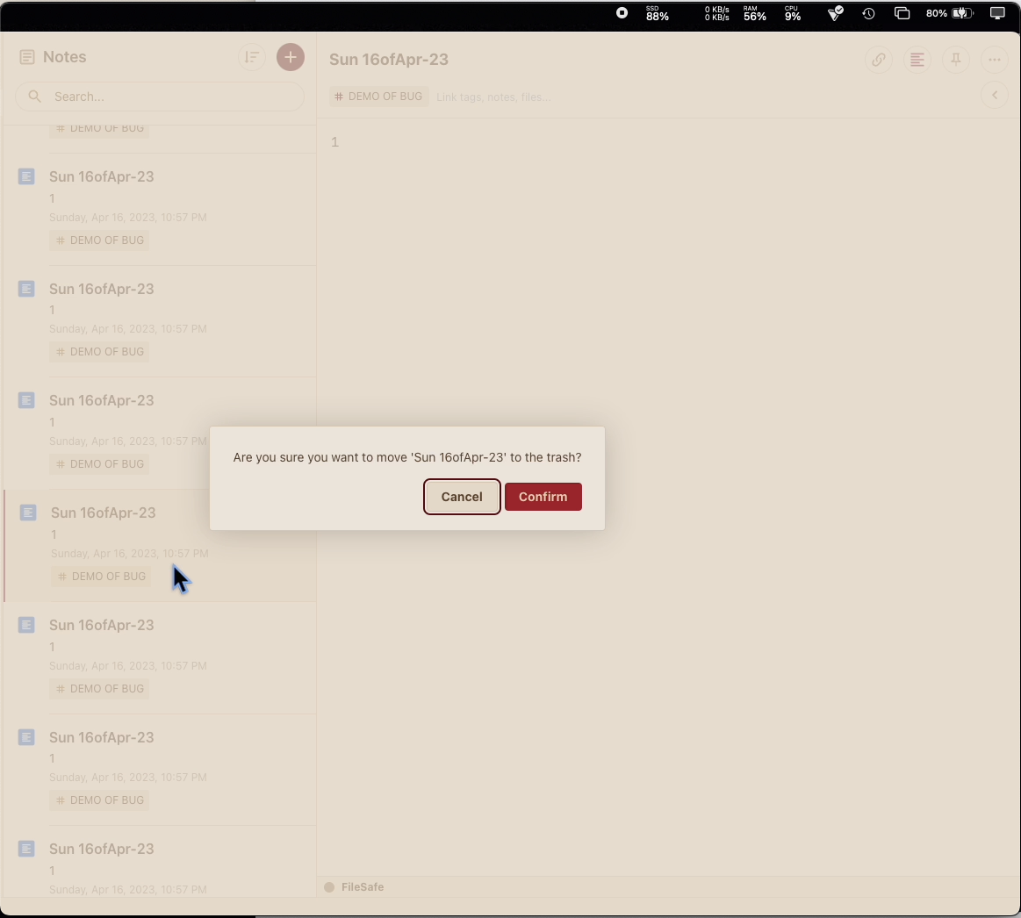
Task: Confirm moving the note to trash
Action: pos(543,497)
